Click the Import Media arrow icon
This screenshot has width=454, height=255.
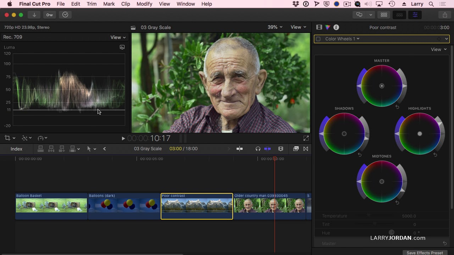point(34,15)
